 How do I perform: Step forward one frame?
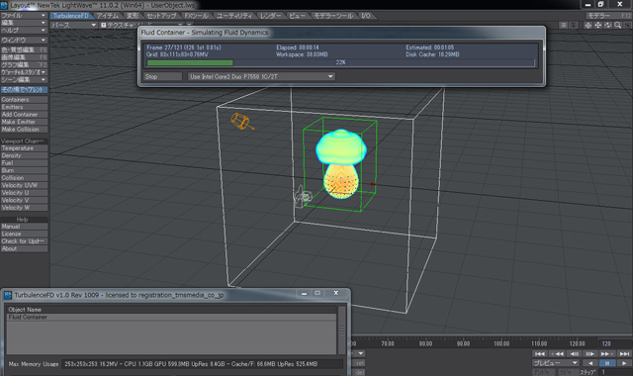tap(590, 354)
